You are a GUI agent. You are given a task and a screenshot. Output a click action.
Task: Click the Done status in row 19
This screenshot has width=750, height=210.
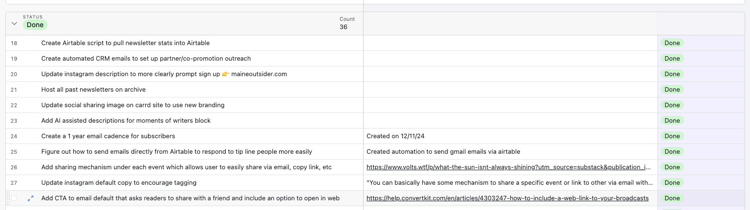[x=672, y=59]
